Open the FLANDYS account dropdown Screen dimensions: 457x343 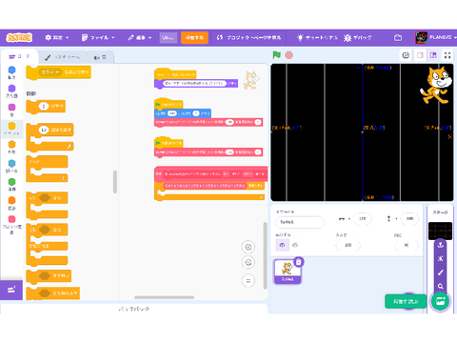(435, 37)
